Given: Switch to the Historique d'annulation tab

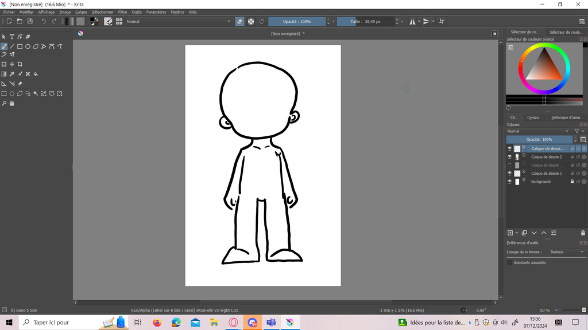Looking at the screenshot, I should [566, 117].
